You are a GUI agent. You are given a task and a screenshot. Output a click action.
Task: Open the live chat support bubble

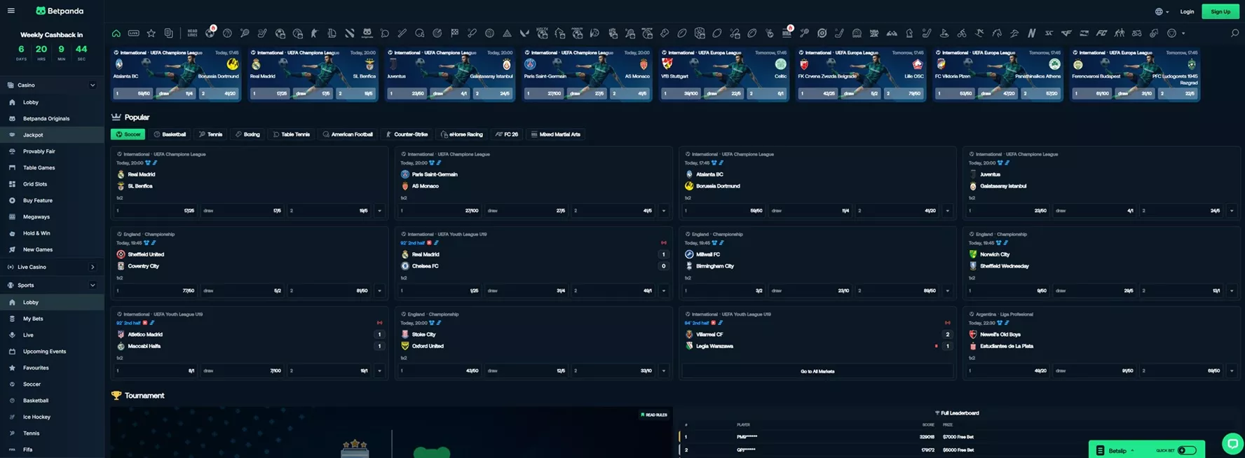pyautogui.click(x=1232, y=443)
